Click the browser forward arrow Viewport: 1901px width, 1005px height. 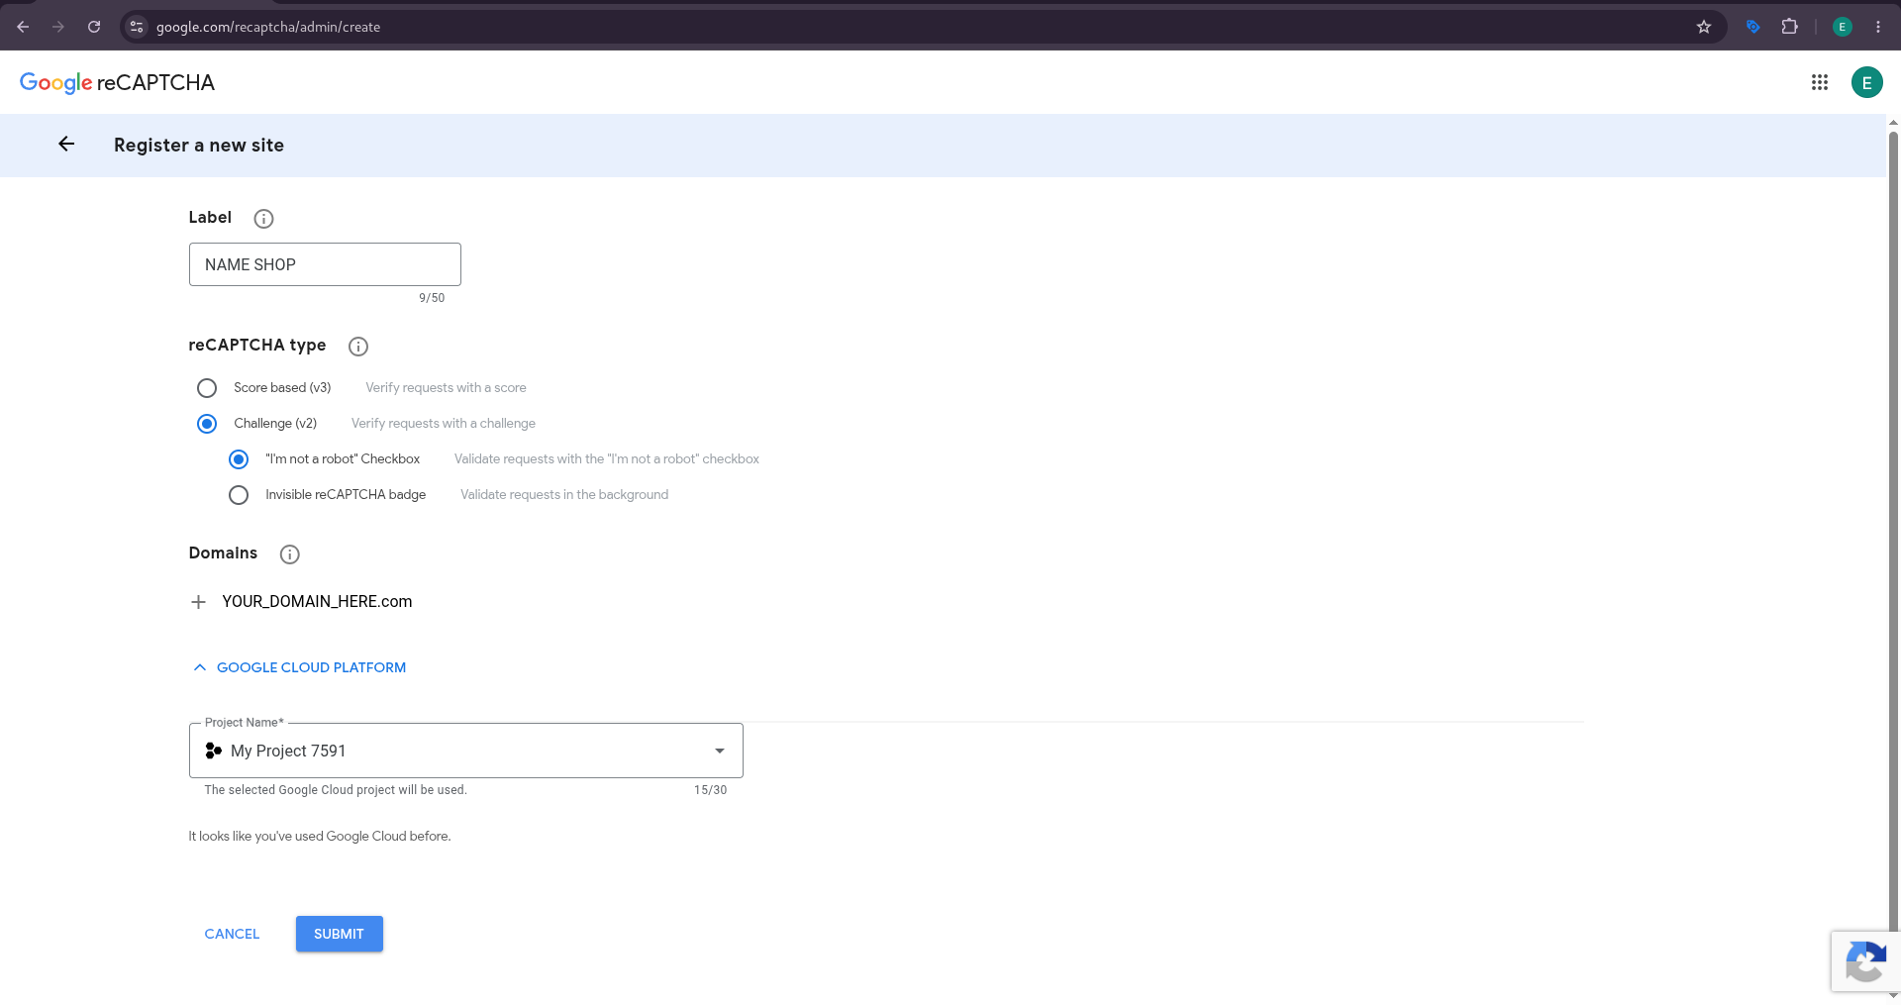tap(58, 27)
